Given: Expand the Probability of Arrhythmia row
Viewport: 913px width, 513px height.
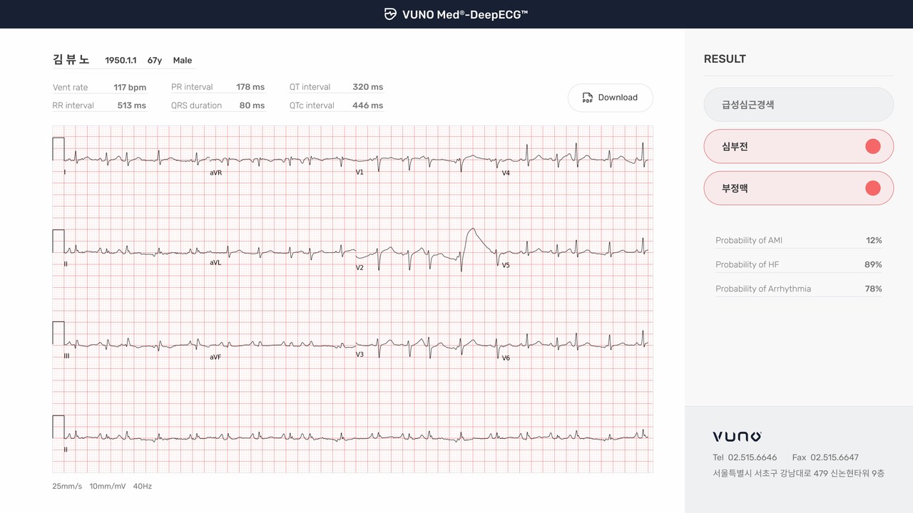Looking at the screenshot, I should [x=798, y=289].
